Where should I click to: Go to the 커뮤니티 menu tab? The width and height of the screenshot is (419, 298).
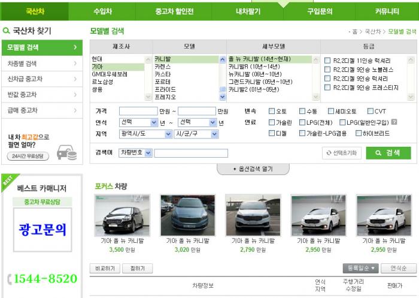point(387,11)
